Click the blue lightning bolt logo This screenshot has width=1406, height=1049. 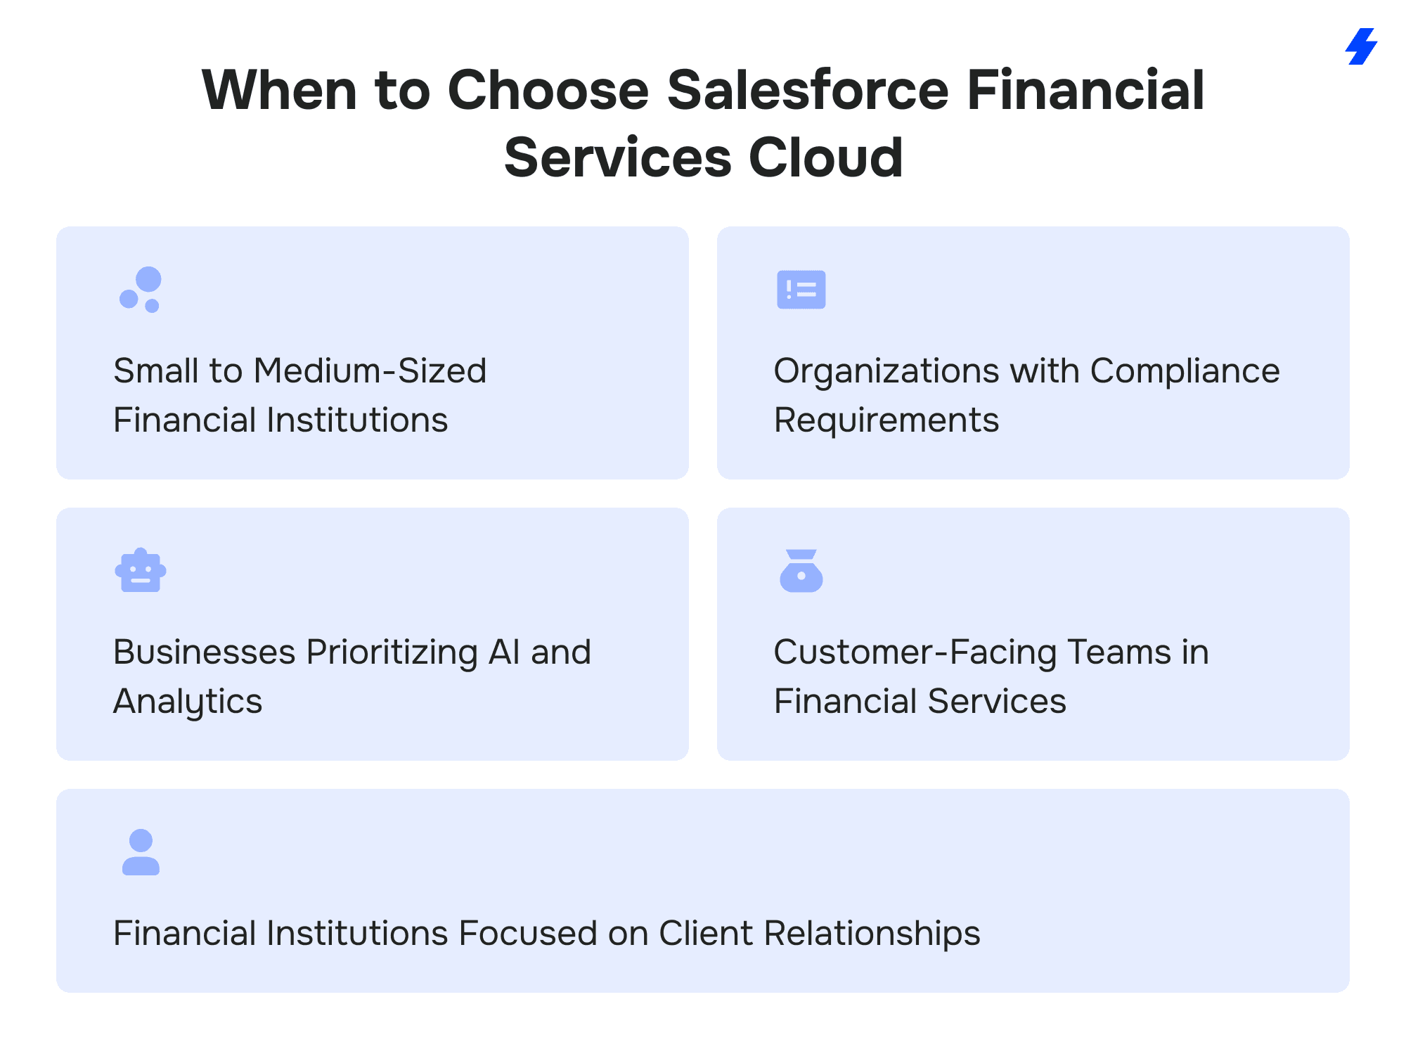pyautogui.click(x=1362, y=46)
